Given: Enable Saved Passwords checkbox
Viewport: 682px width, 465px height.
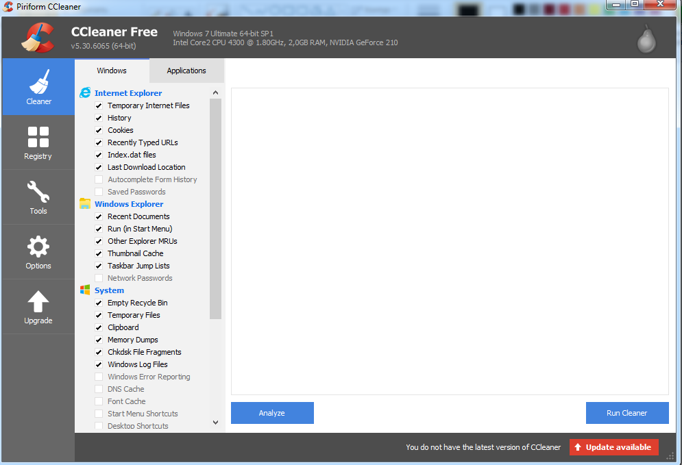Looking at the screenshot, I should pos(99,192).
